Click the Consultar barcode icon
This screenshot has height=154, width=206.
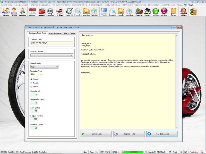[x=50, y=12]
